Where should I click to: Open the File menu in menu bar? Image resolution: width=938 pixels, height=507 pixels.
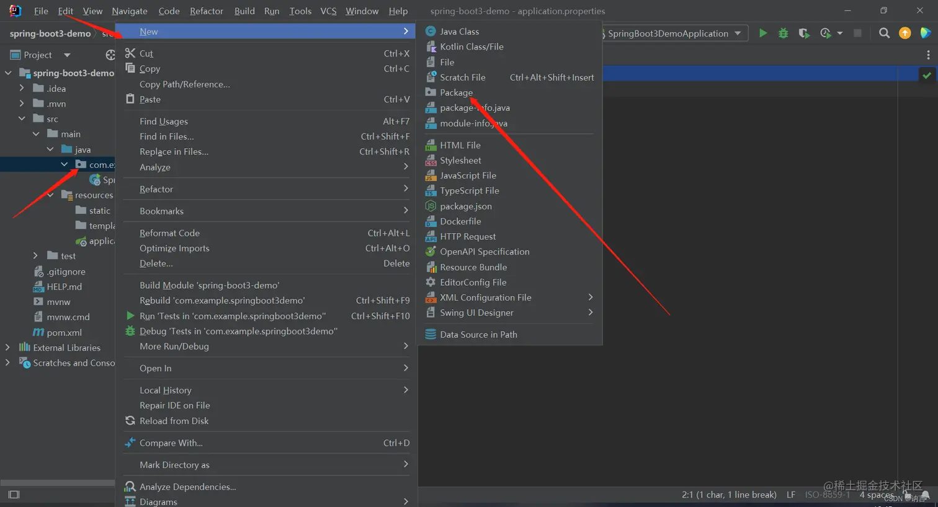(41, 11)
